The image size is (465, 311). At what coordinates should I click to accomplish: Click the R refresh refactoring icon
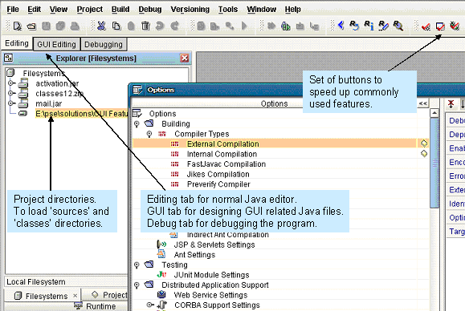tap(354, 26)
